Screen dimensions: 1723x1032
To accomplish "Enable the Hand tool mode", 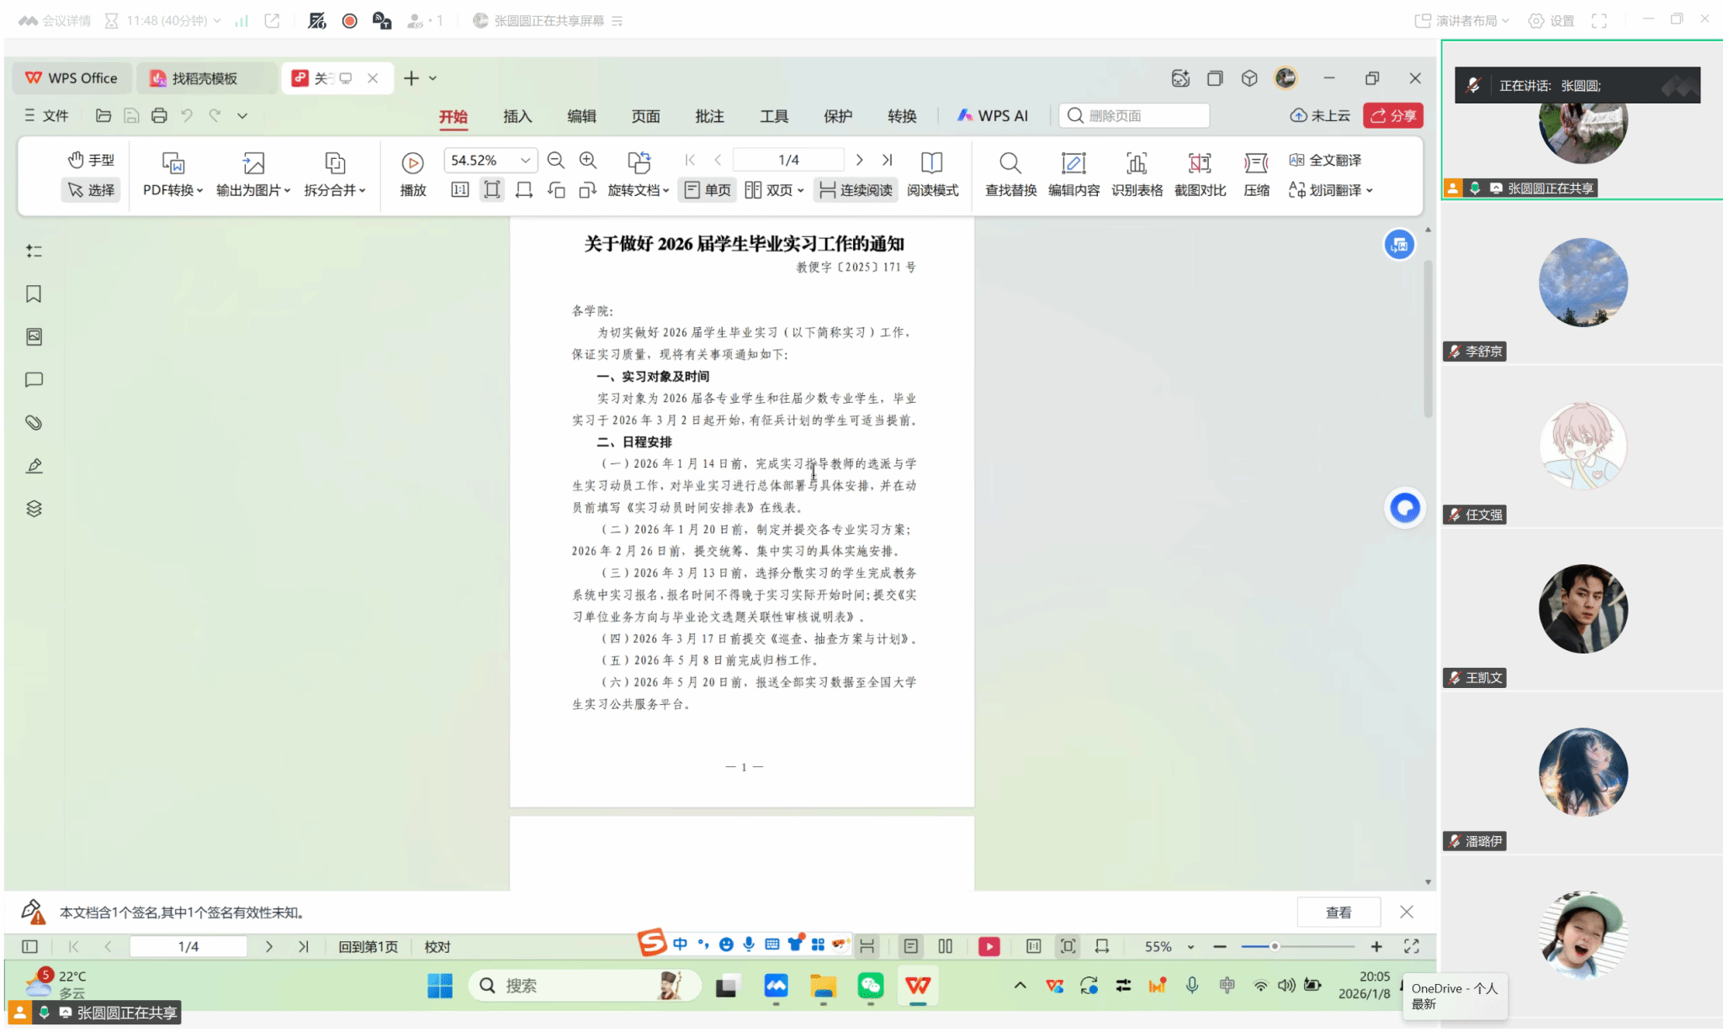I will coord(91,160).
